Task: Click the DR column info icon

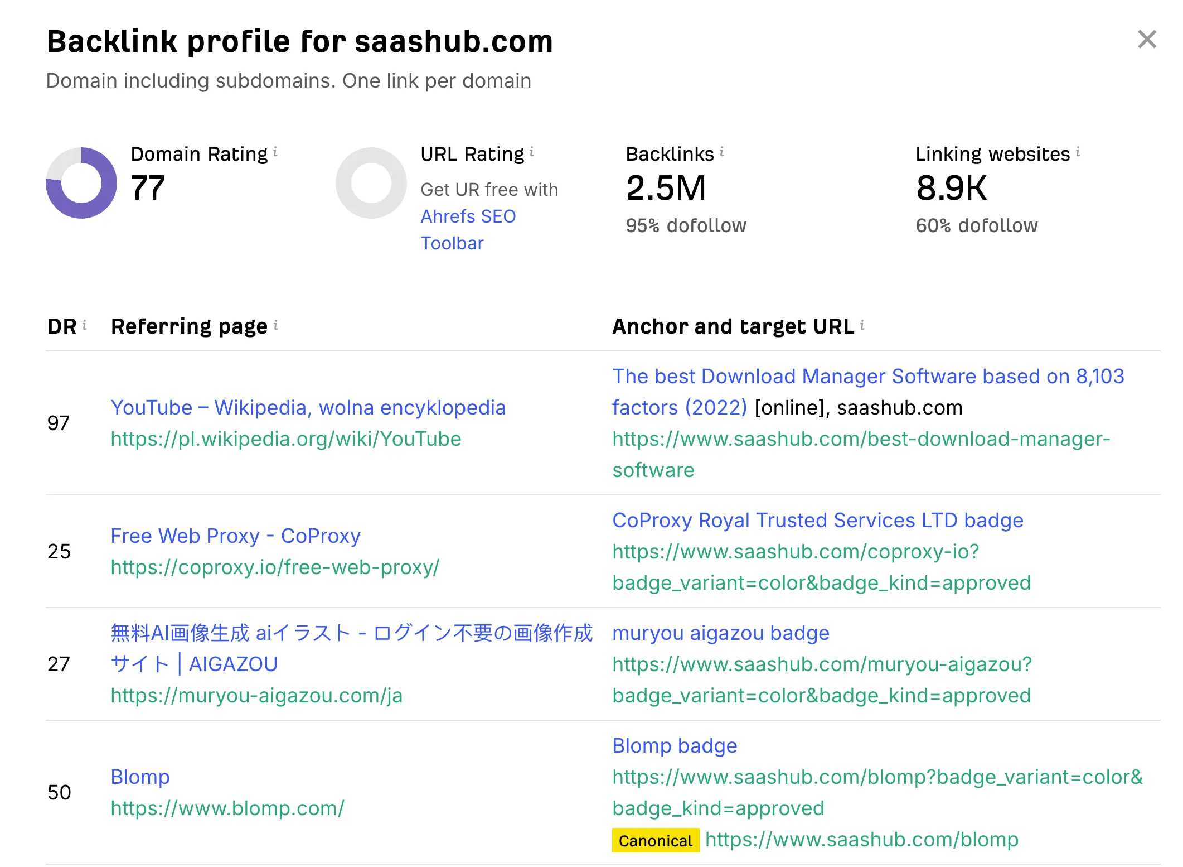Action: click(x=85, y=325)
